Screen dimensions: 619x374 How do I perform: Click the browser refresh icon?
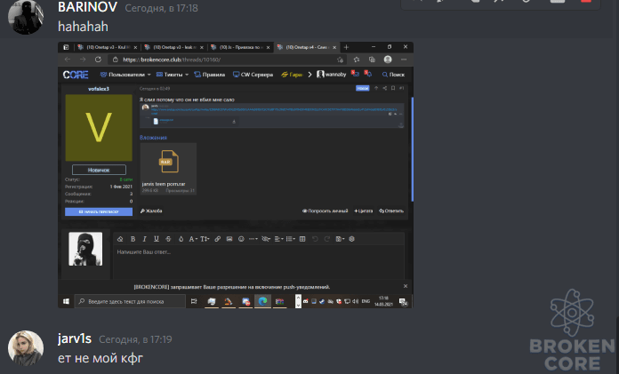98,60
